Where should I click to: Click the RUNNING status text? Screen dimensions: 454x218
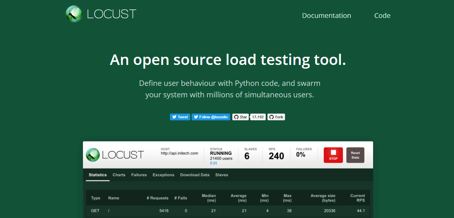(221, 153)
